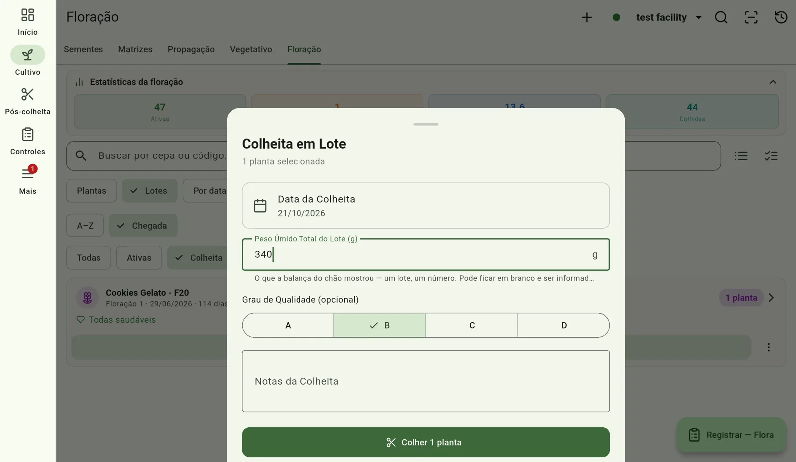Click Colher 1 planta button

coord(426,442)
